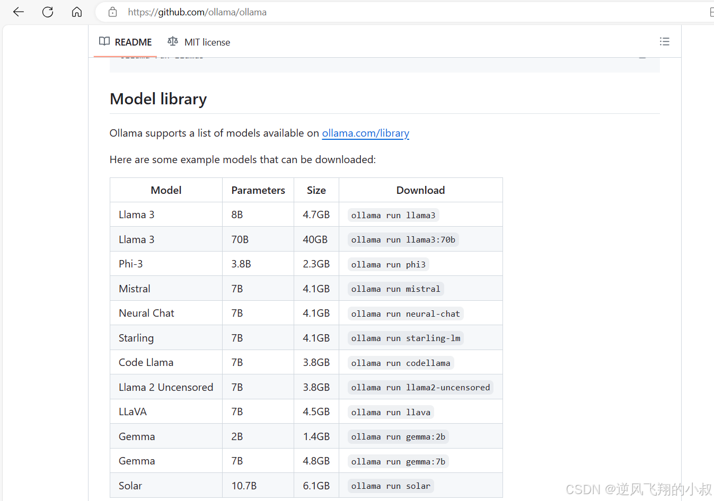Reload the page with refresh icon
The width and height of the screenshot is (714, 501).
(x=48, y=12)
